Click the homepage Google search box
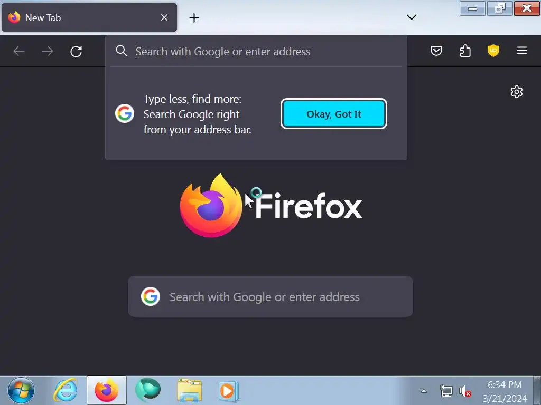541x405 pixels. tap(270, 296)
